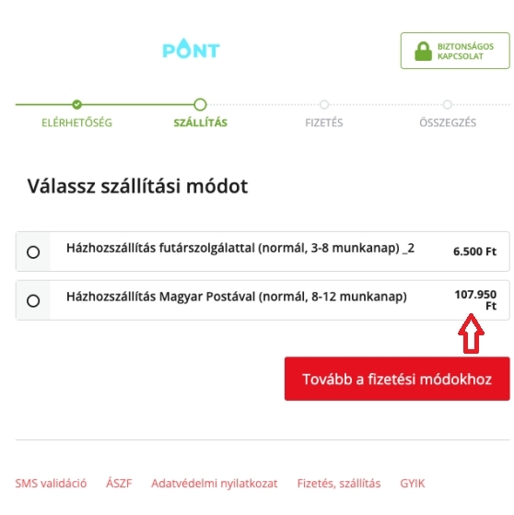Click the completed Elérhetőség checkmark step circle
514x515 pixels.
click(x=76, y=104)
